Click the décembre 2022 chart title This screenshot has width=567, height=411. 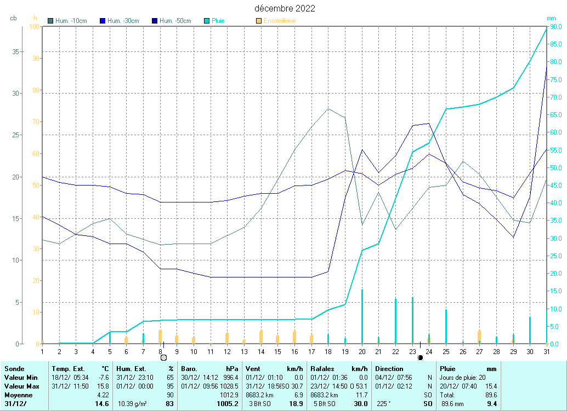(285, 8)
